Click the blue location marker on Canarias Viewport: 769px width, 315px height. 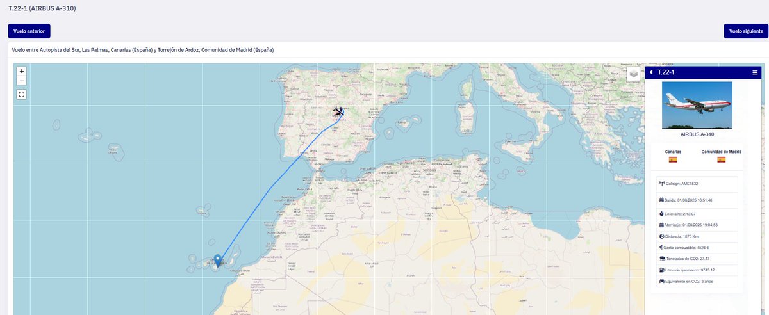tap(218, 260)
